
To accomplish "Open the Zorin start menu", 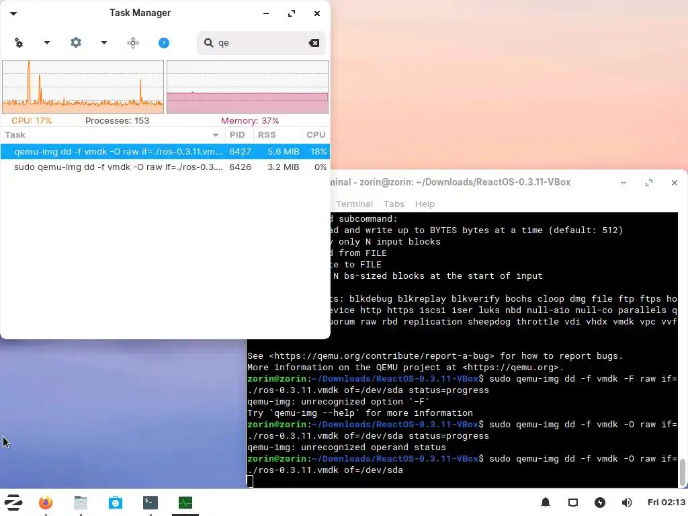I will click(13, 503).
